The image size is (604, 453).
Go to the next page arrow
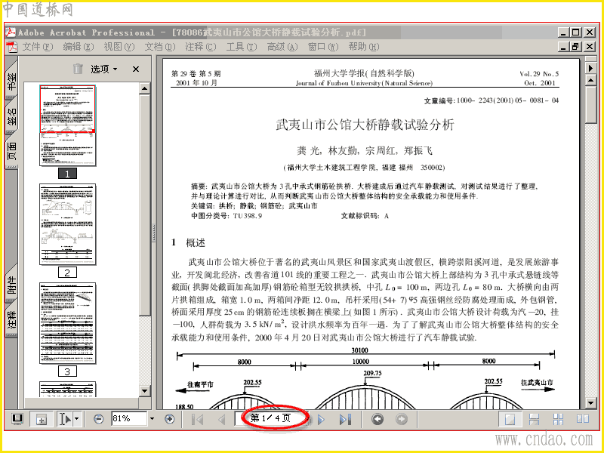point(321,419)
